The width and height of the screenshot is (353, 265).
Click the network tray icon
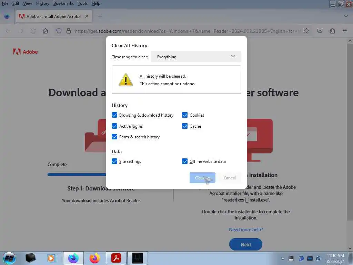[x=310, y=258]
